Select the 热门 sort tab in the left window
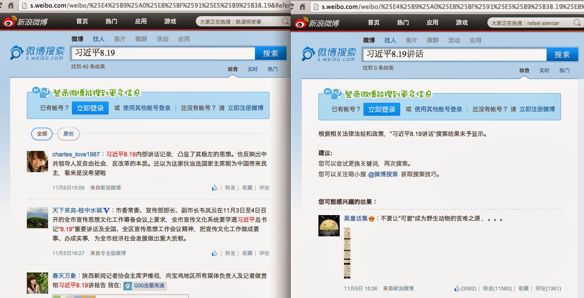The width and height of the screenshot is (584, 298). [273, 69]
